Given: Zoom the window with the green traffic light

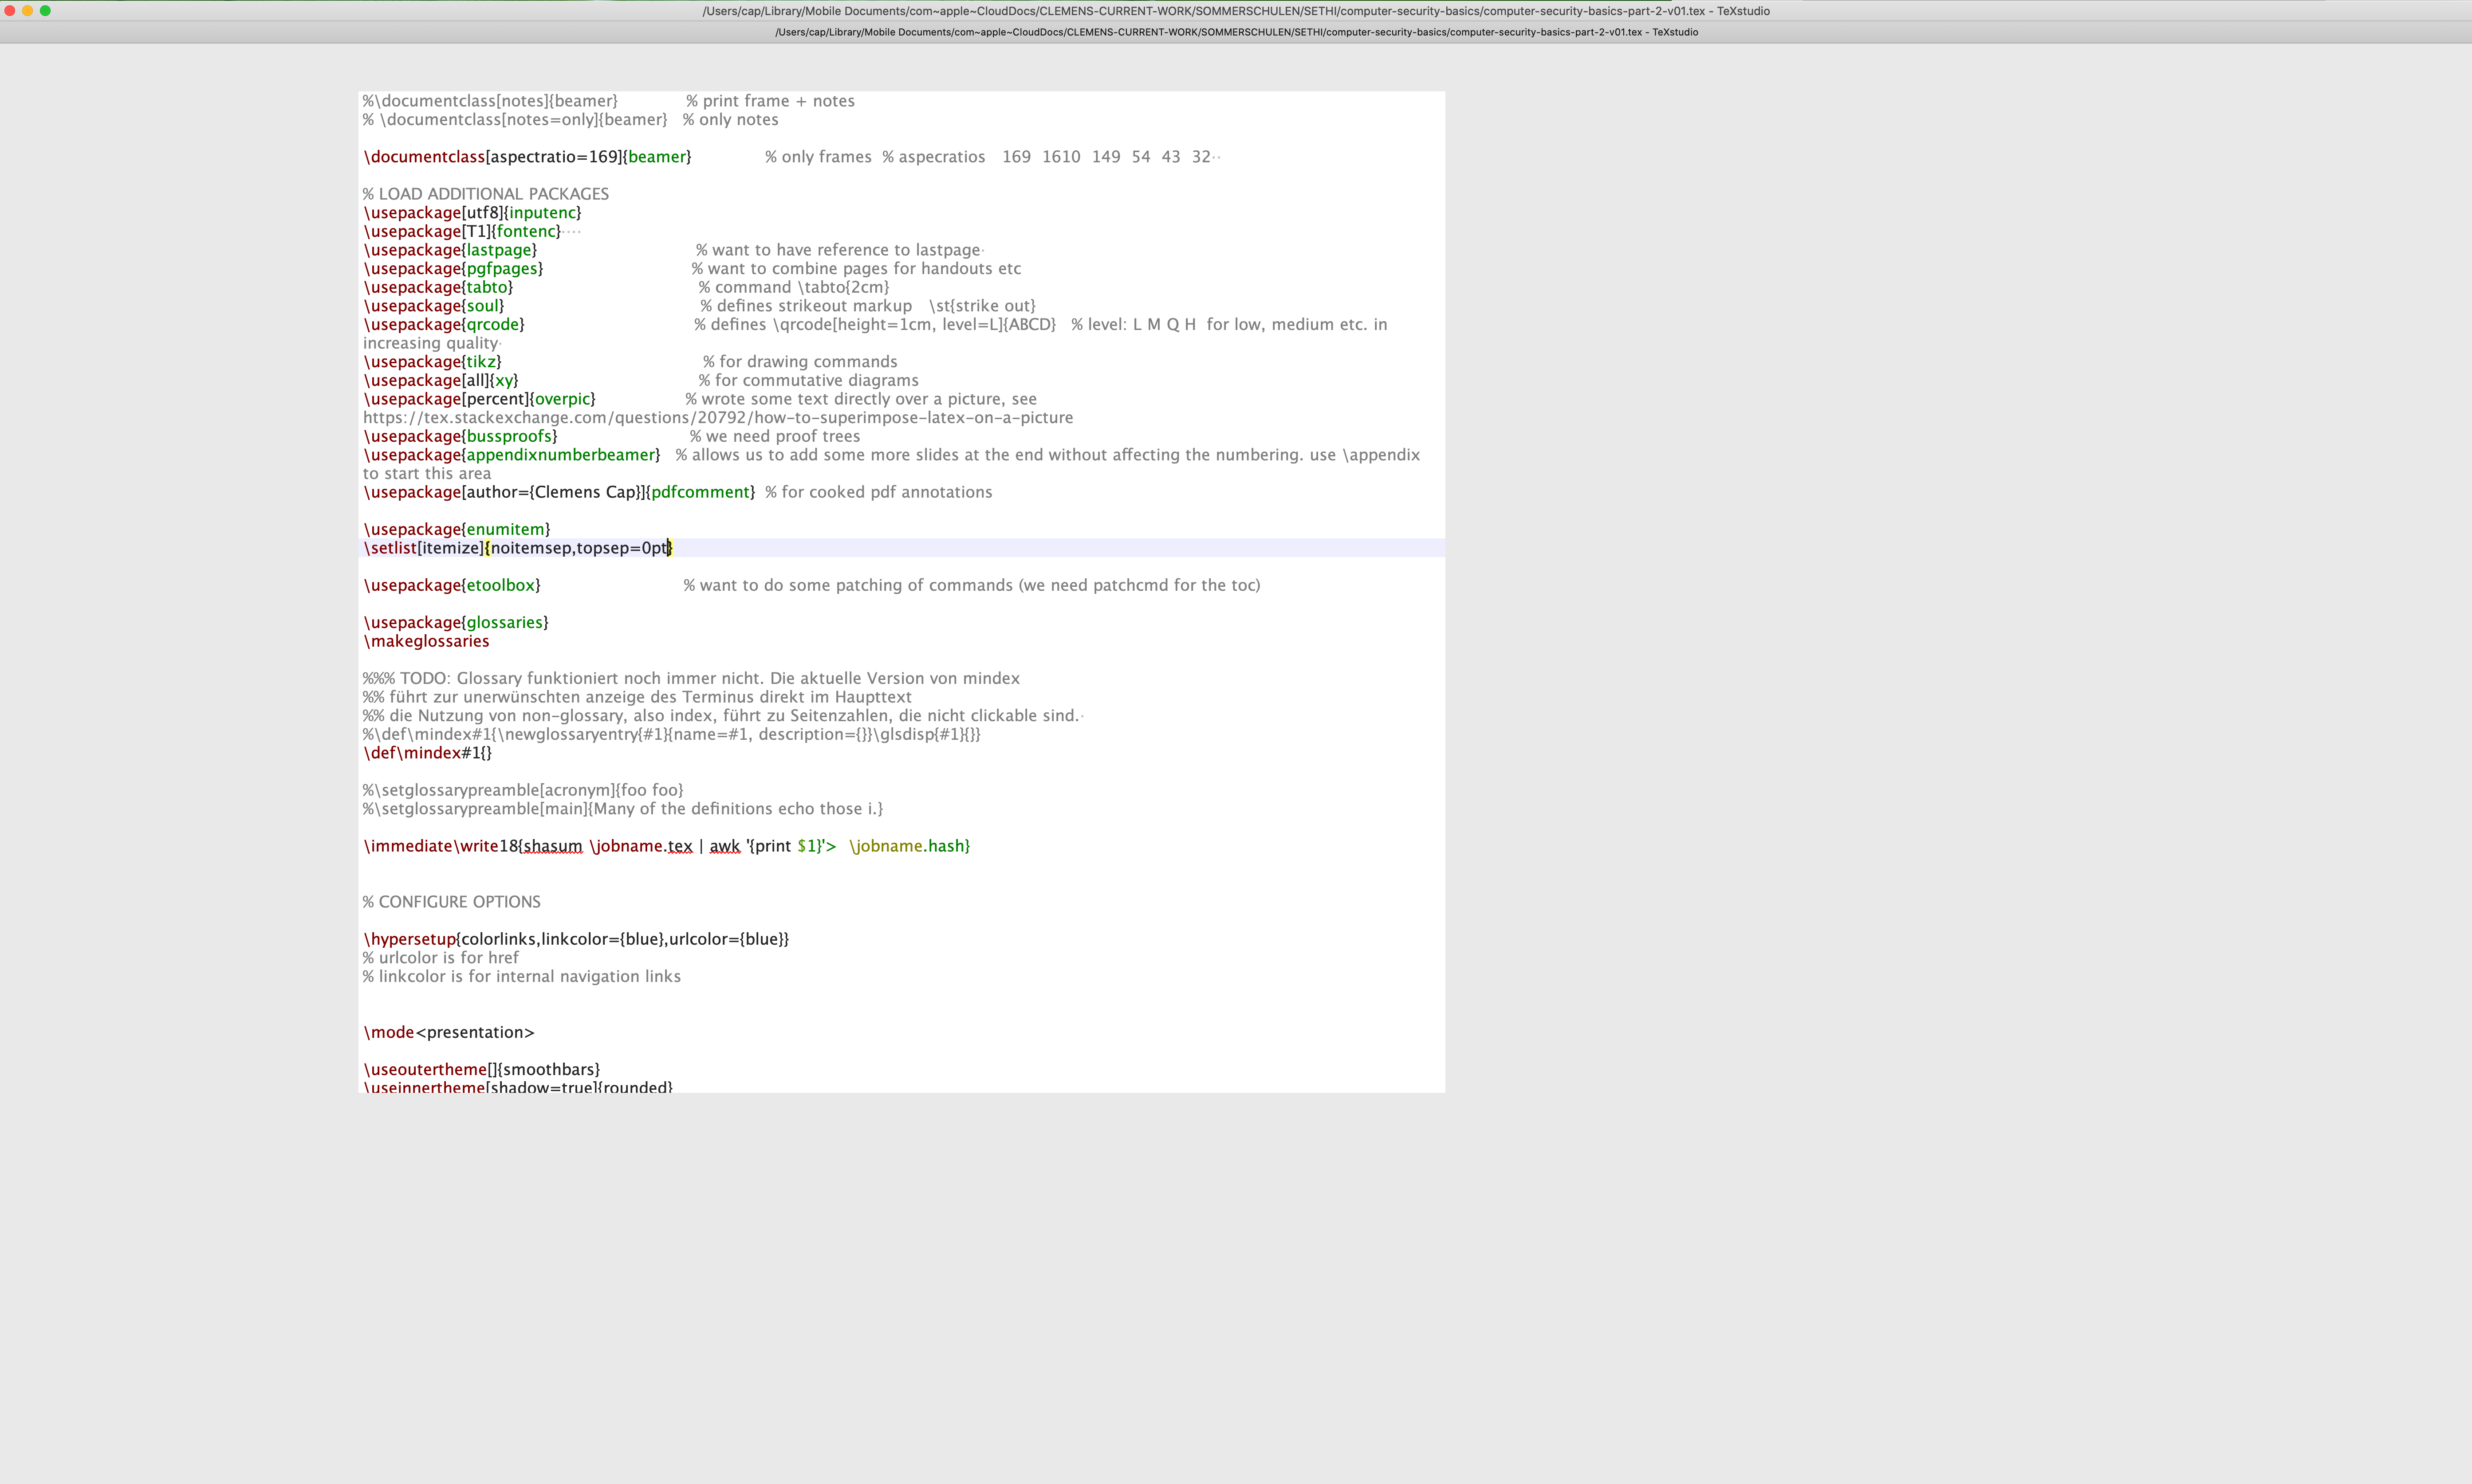Looking at the screenshot, I should (x=46, y=11).
